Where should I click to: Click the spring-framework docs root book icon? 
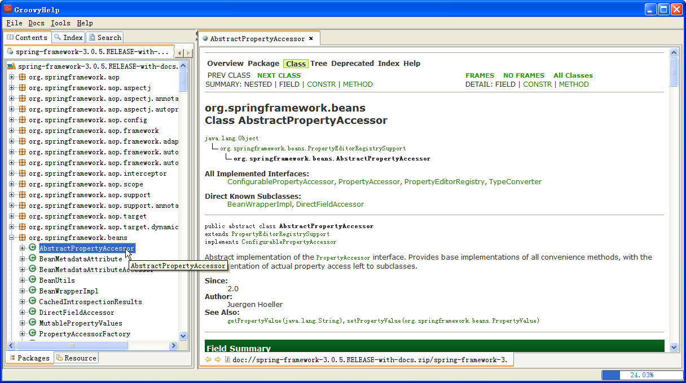coord(11,66)
